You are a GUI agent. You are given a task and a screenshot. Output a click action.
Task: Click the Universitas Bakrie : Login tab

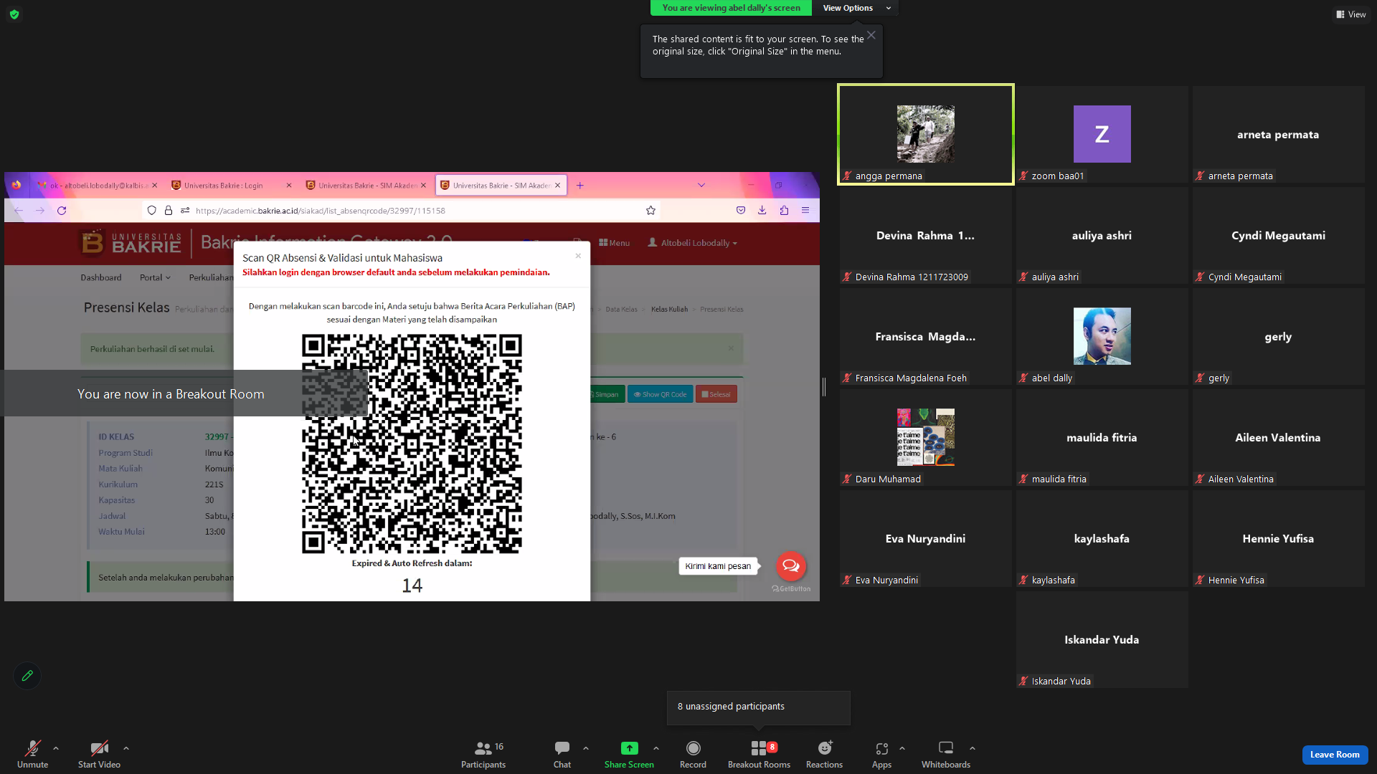click(231, 186)
